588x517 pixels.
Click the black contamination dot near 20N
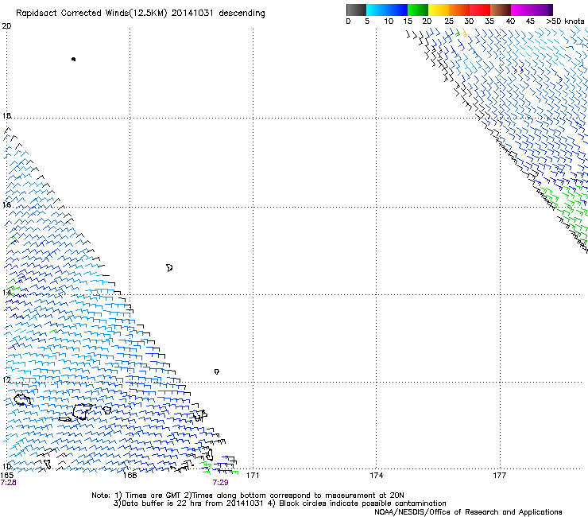[x=73, y=59]
